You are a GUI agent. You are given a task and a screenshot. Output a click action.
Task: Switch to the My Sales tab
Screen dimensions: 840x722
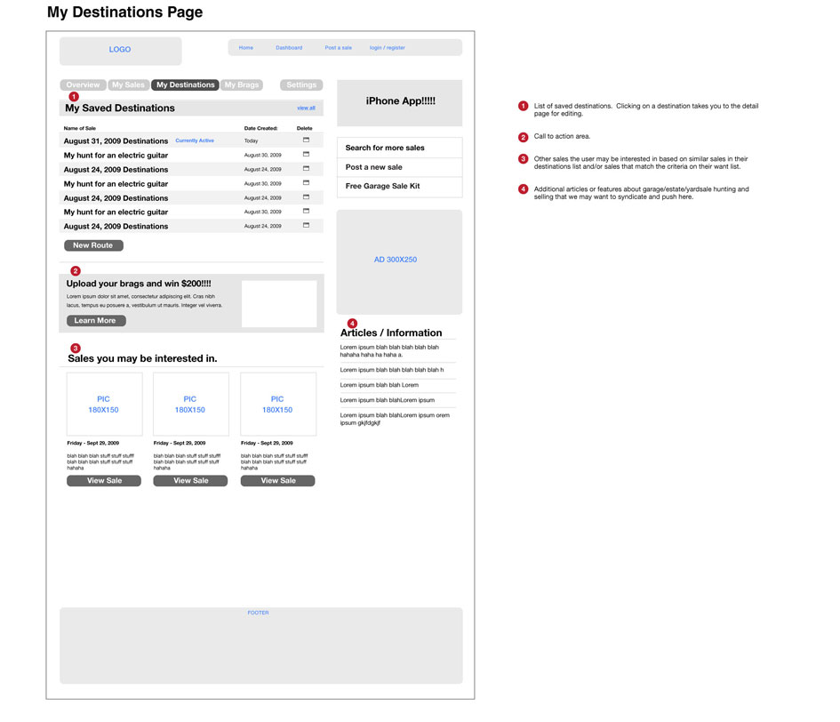tap(129, 84)
